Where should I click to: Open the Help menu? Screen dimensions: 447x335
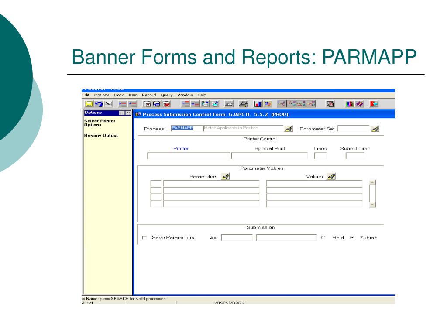click(202, 95)
